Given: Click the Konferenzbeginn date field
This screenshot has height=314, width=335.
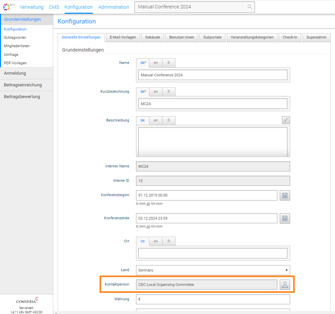Looking at the screenshot, I should coord(207,195).
